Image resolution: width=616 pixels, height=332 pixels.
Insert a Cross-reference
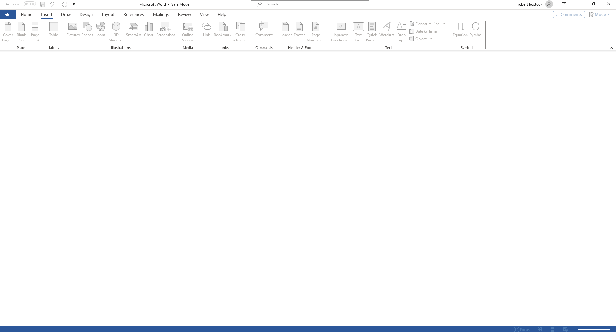coord(240,31)
